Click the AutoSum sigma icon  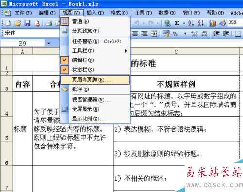click(177, 23)
